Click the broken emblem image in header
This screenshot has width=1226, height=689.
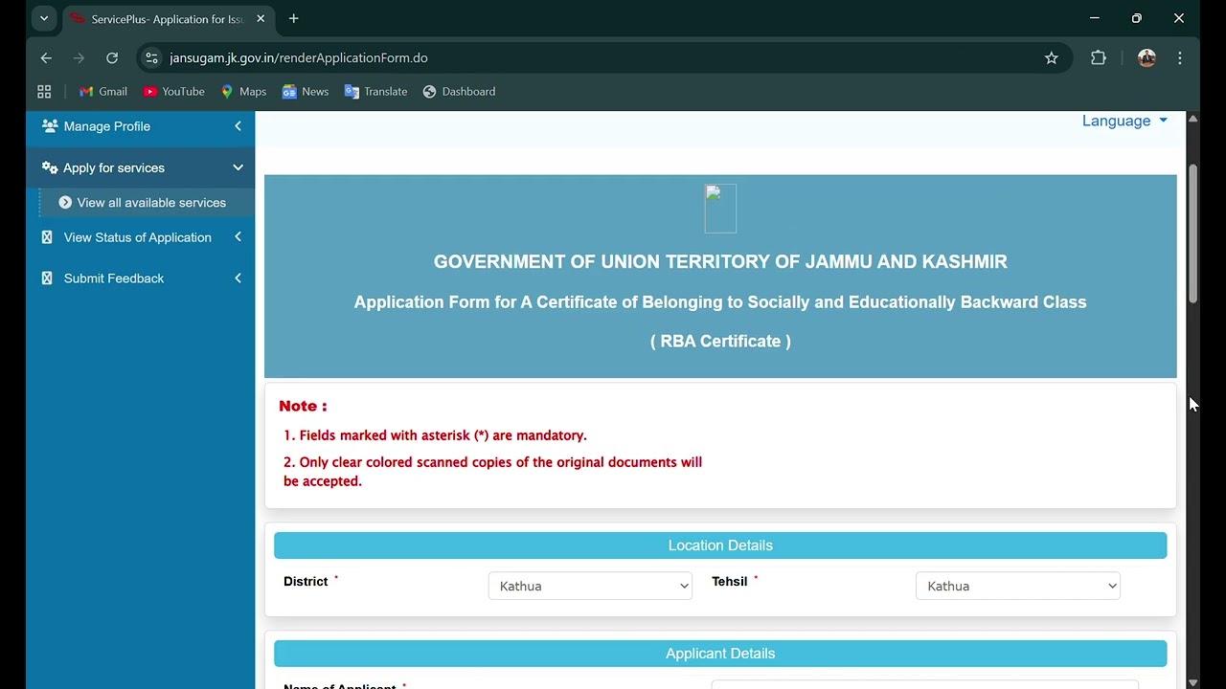tap(720, 209)
